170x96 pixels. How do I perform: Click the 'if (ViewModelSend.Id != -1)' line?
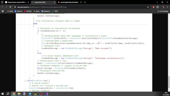coord(51,31)
